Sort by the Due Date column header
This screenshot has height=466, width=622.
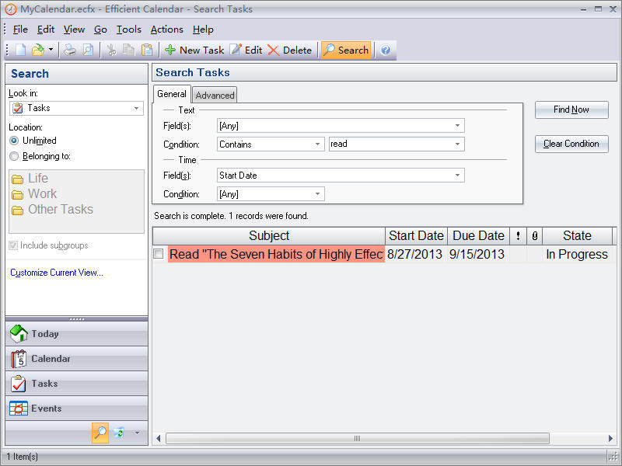coord(478,236)
